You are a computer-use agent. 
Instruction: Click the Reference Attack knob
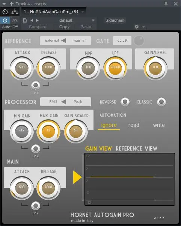click(22, 68)
